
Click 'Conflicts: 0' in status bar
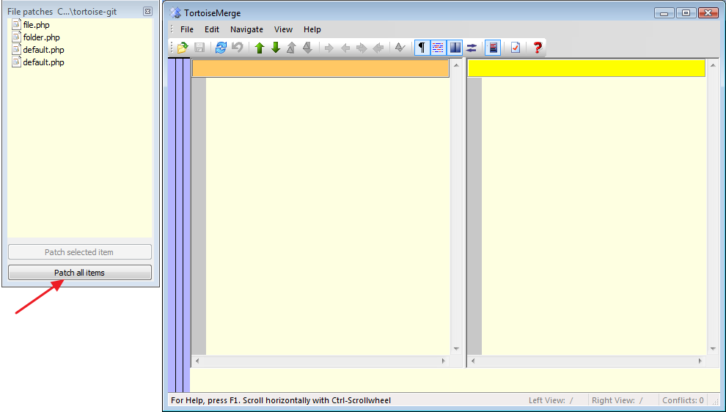pos(683,400)
